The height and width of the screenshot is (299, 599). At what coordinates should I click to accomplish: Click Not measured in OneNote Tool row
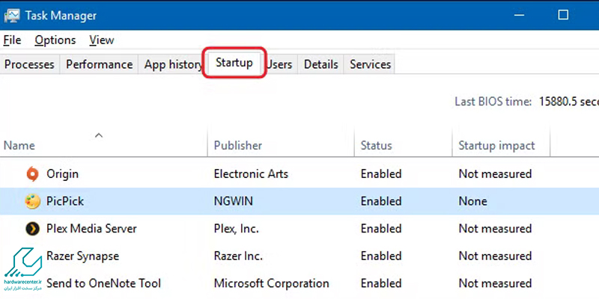coord(495,283)
